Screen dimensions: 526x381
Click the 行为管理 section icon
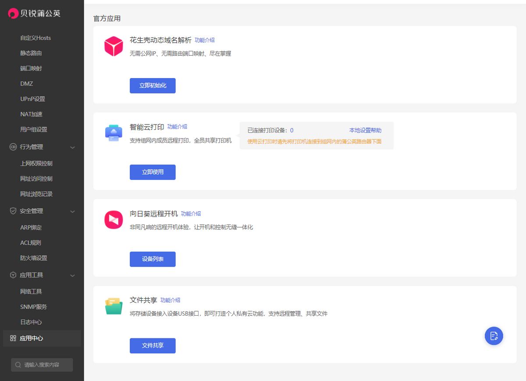click(13, 147)
